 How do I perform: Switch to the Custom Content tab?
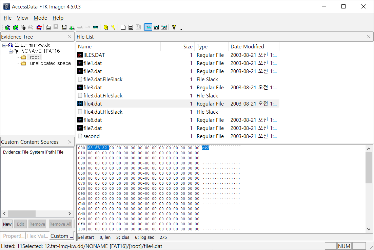coord(62,236)
